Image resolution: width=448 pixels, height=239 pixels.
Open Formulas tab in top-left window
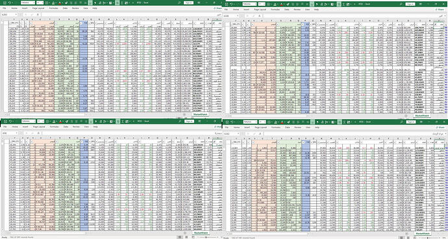pyautogui.click(x=53, y=8)
